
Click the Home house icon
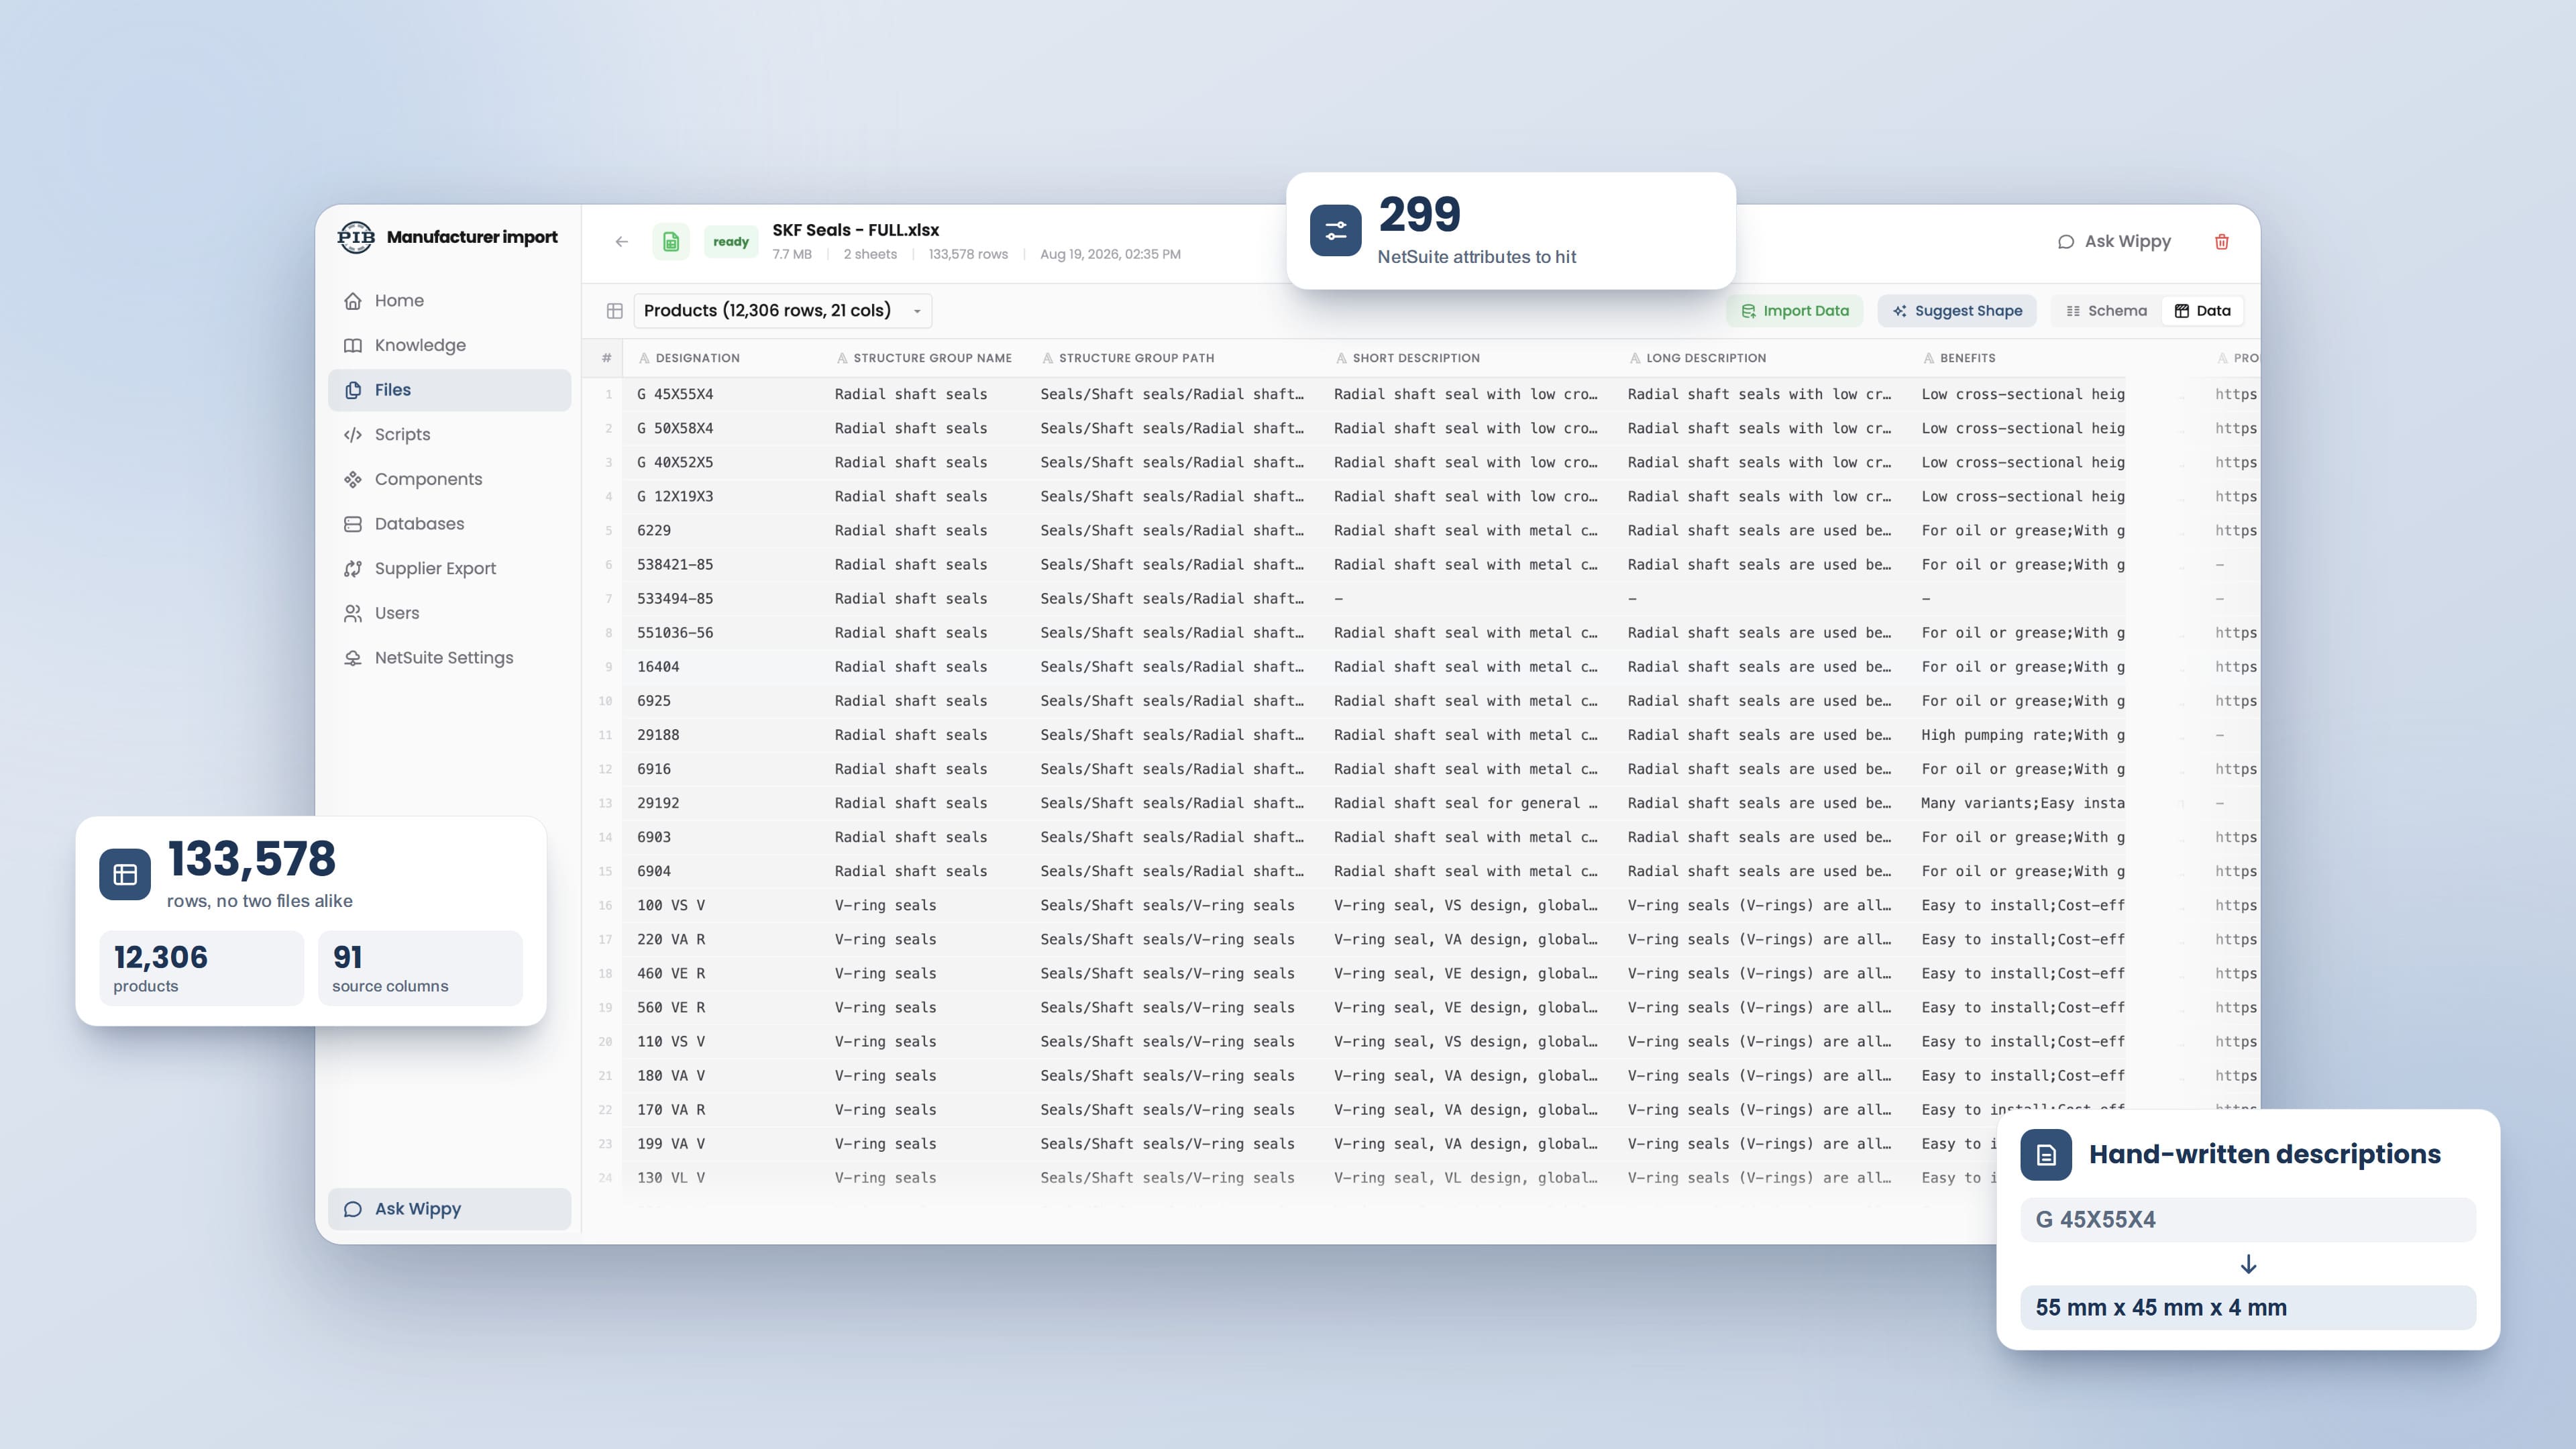click(x=352, y=301)
